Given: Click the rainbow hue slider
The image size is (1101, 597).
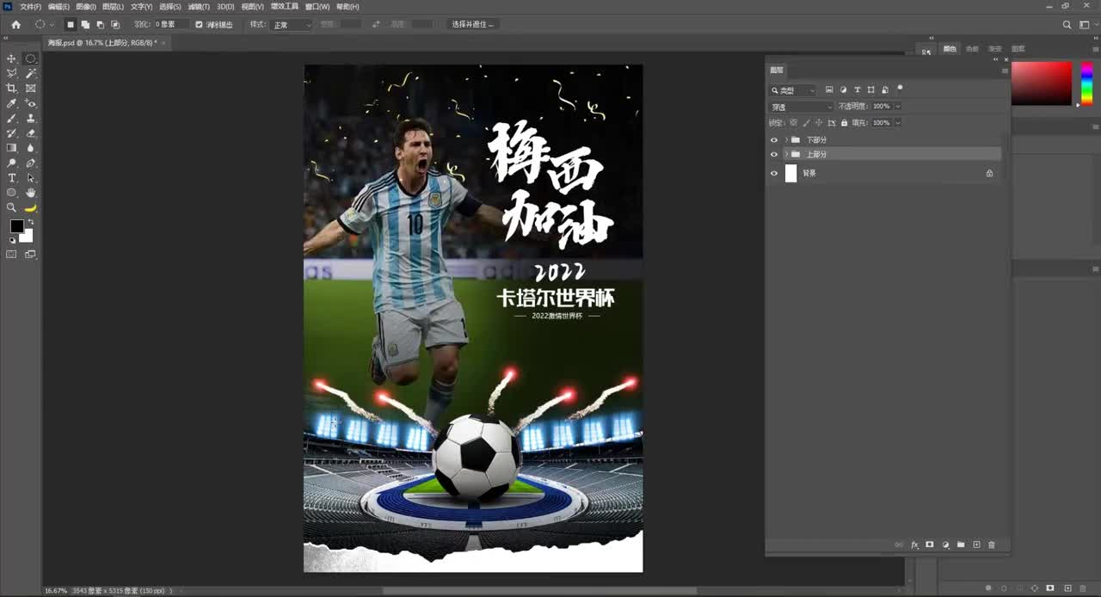Looking at the screenshot, I should pyautogui.click(x=1086, y=83).
